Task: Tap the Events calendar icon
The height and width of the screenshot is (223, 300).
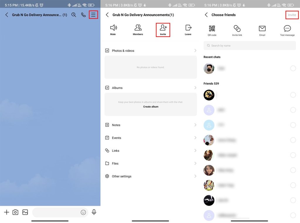Action: 107,138
